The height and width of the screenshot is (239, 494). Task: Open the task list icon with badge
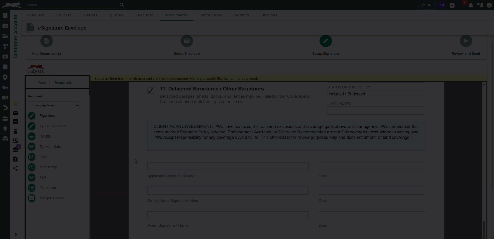tap(462, 5)
